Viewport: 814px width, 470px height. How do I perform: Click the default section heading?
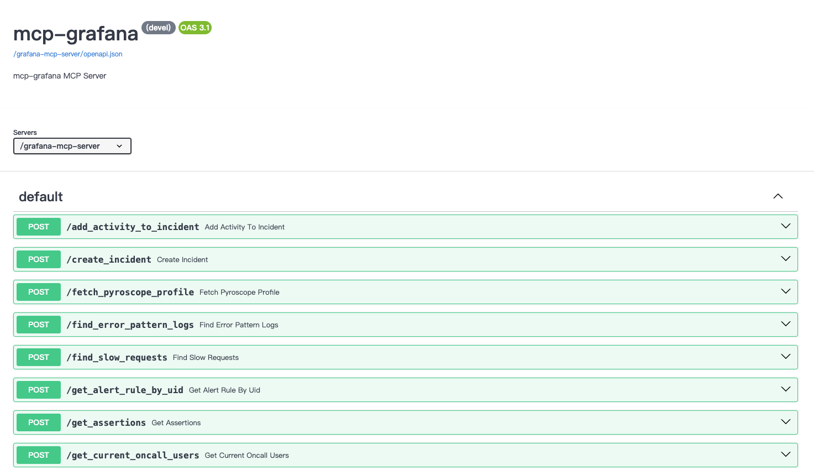[41, 197]
